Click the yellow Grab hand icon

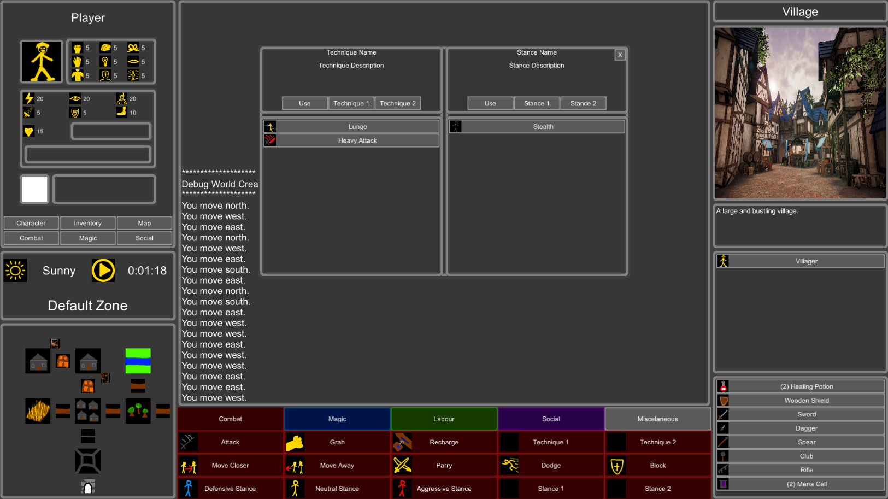(x=295, y=442)
